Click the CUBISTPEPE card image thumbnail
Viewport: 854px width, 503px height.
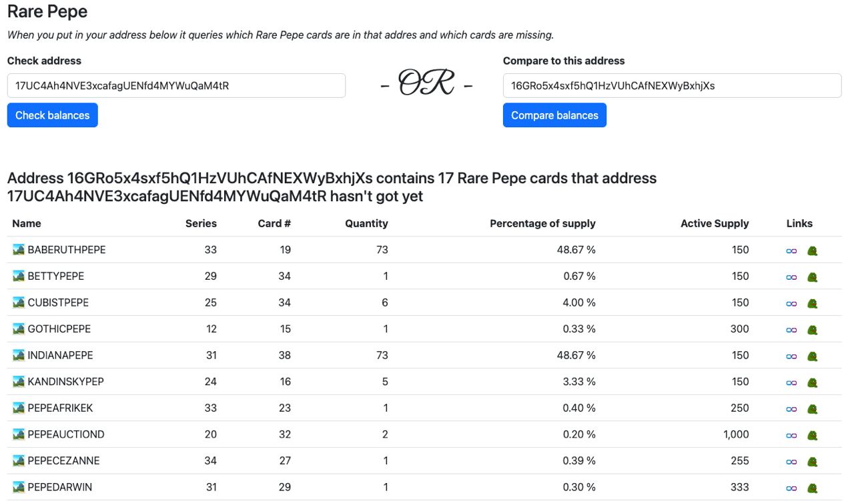tap(19, 302)
